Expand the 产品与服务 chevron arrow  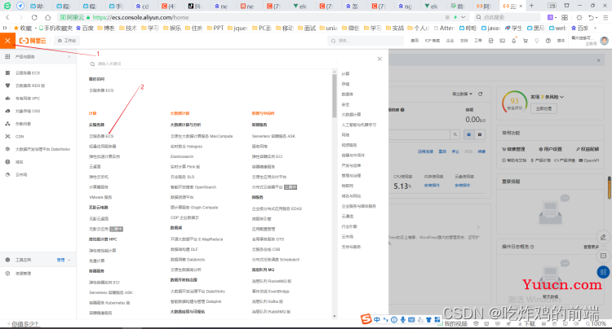pos(69,57)
